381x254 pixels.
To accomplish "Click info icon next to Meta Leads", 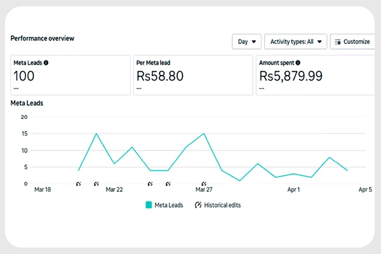I will pyautogui.click(x=46, y=63).
